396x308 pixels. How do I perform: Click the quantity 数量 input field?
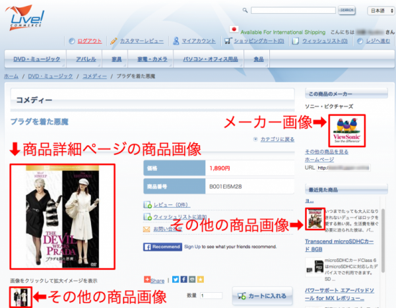pos(211,295)
